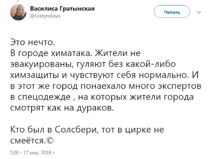Open Василиса Гратынская's profile avatar
Screen dimensions: 209x159
point(19,12)
